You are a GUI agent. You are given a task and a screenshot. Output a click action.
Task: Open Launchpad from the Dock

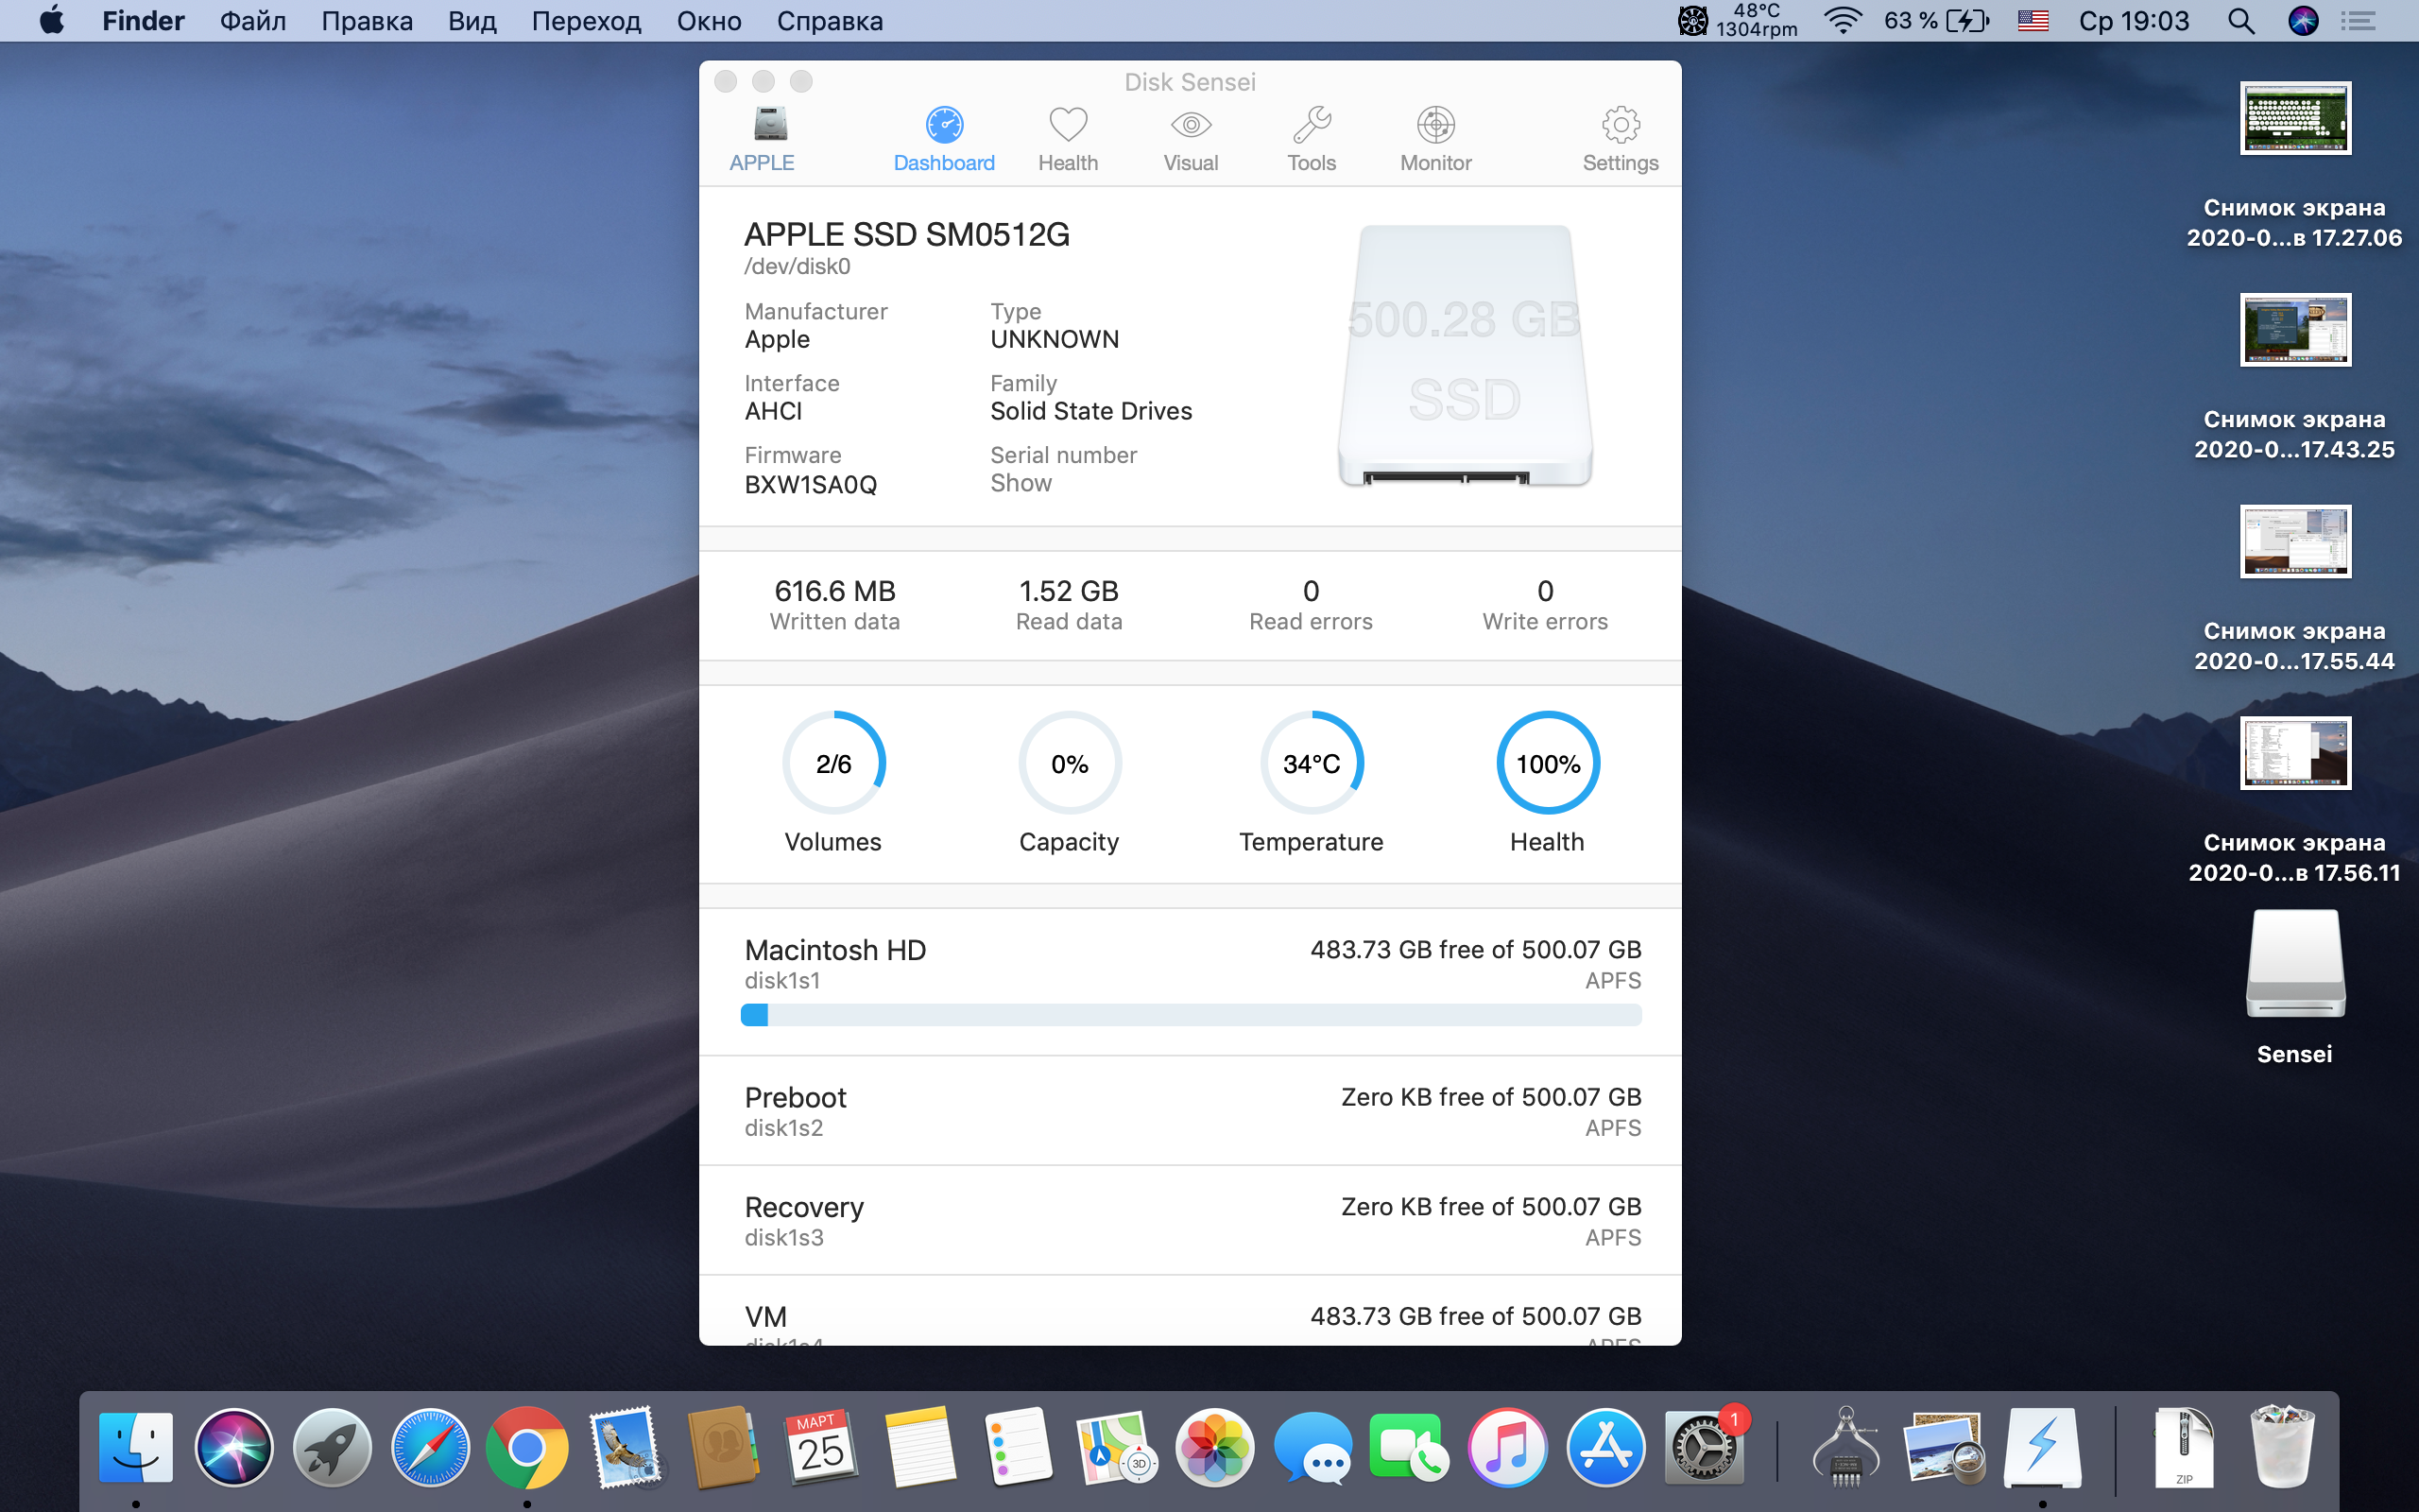tap(332, 1447)
